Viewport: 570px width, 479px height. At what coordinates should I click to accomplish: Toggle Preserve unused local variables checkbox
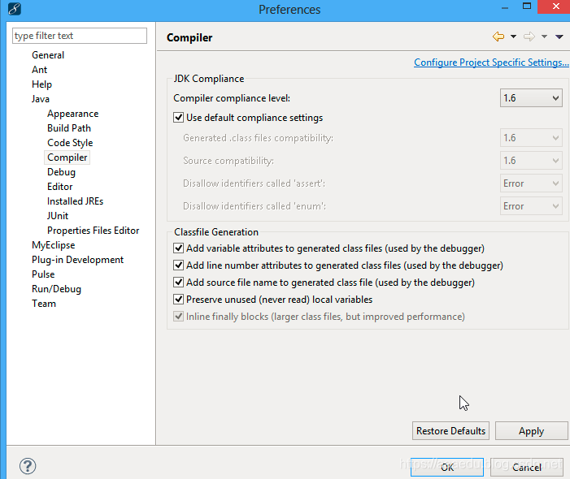pyautogui.click(x=178, y=300)
